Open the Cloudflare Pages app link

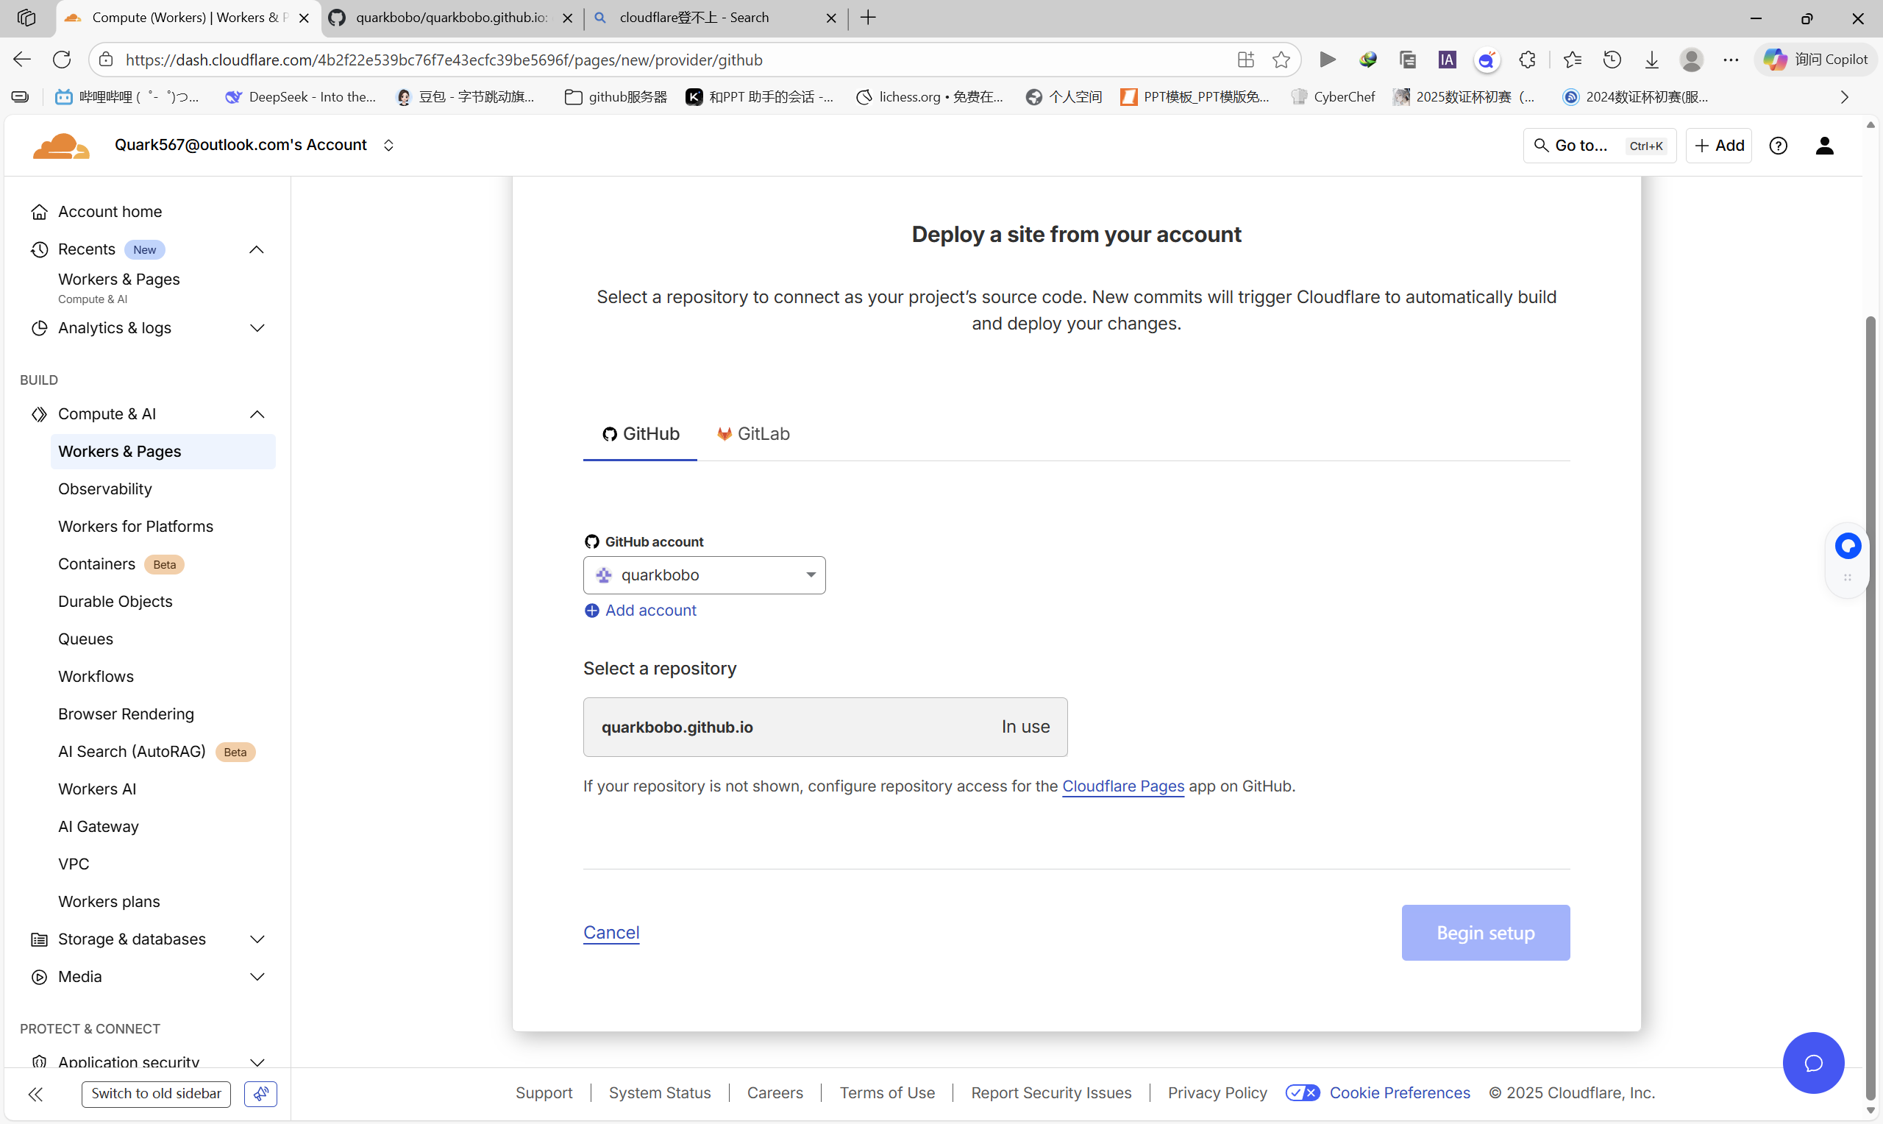[x=1122, y=786]
